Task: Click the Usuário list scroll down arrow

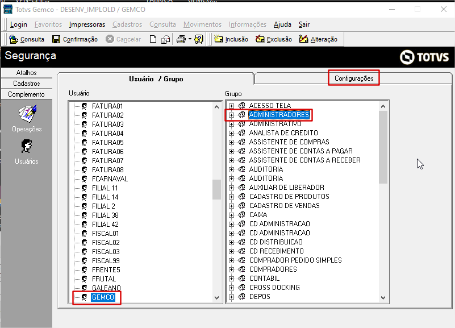Action: [216, 297]
